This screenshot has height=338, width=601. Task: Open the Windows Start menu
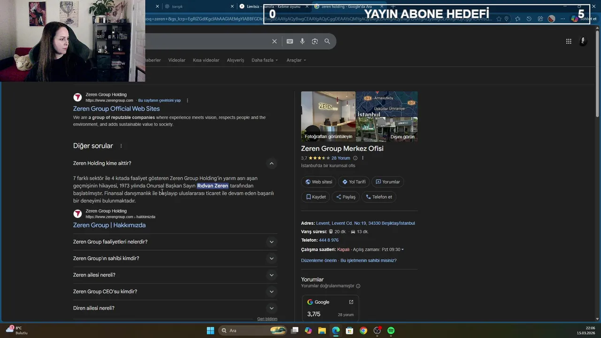210,330
